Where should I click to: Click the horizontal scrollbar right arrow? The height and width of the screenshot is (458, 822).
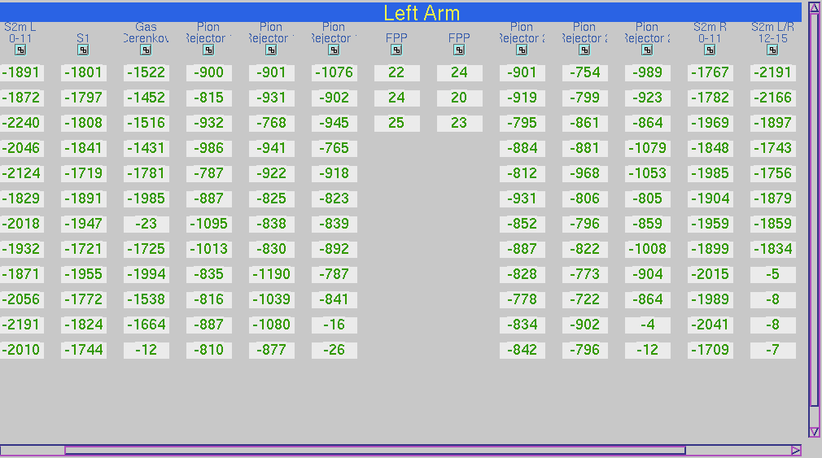(796, 450)
